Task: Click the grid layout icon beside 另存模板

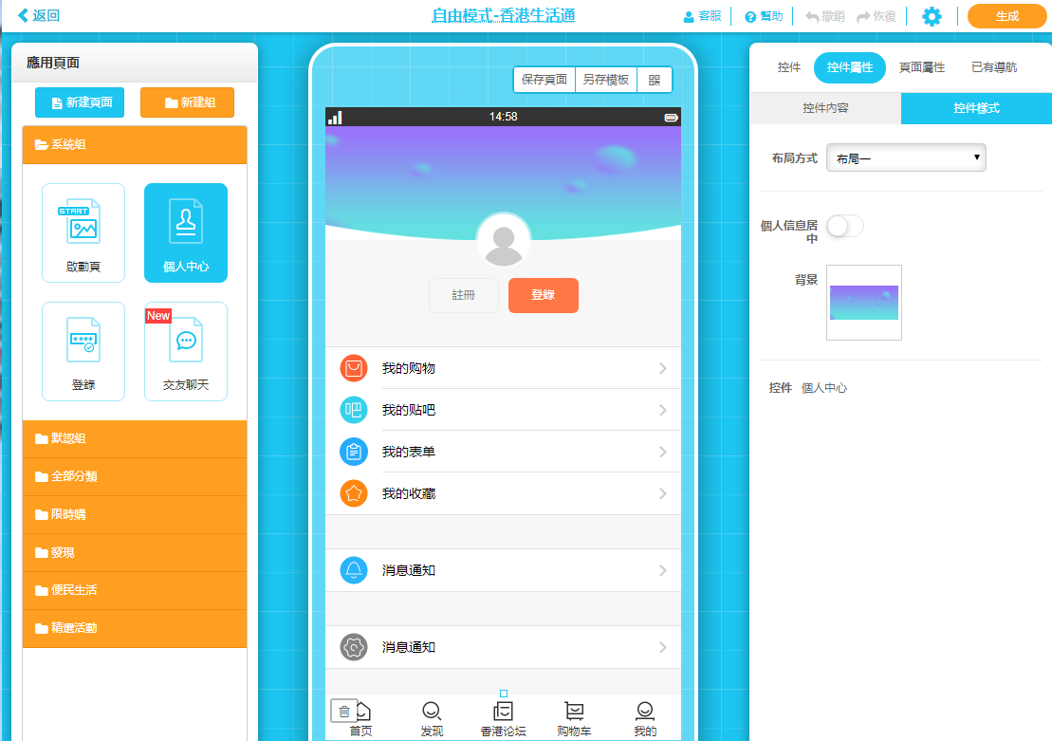Action: [x=655, y=80]
